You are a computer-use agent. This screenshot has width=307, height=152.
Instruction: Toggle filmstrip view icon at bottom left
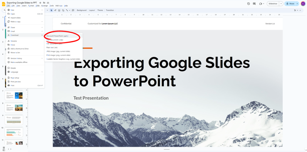tap(4, 150)
